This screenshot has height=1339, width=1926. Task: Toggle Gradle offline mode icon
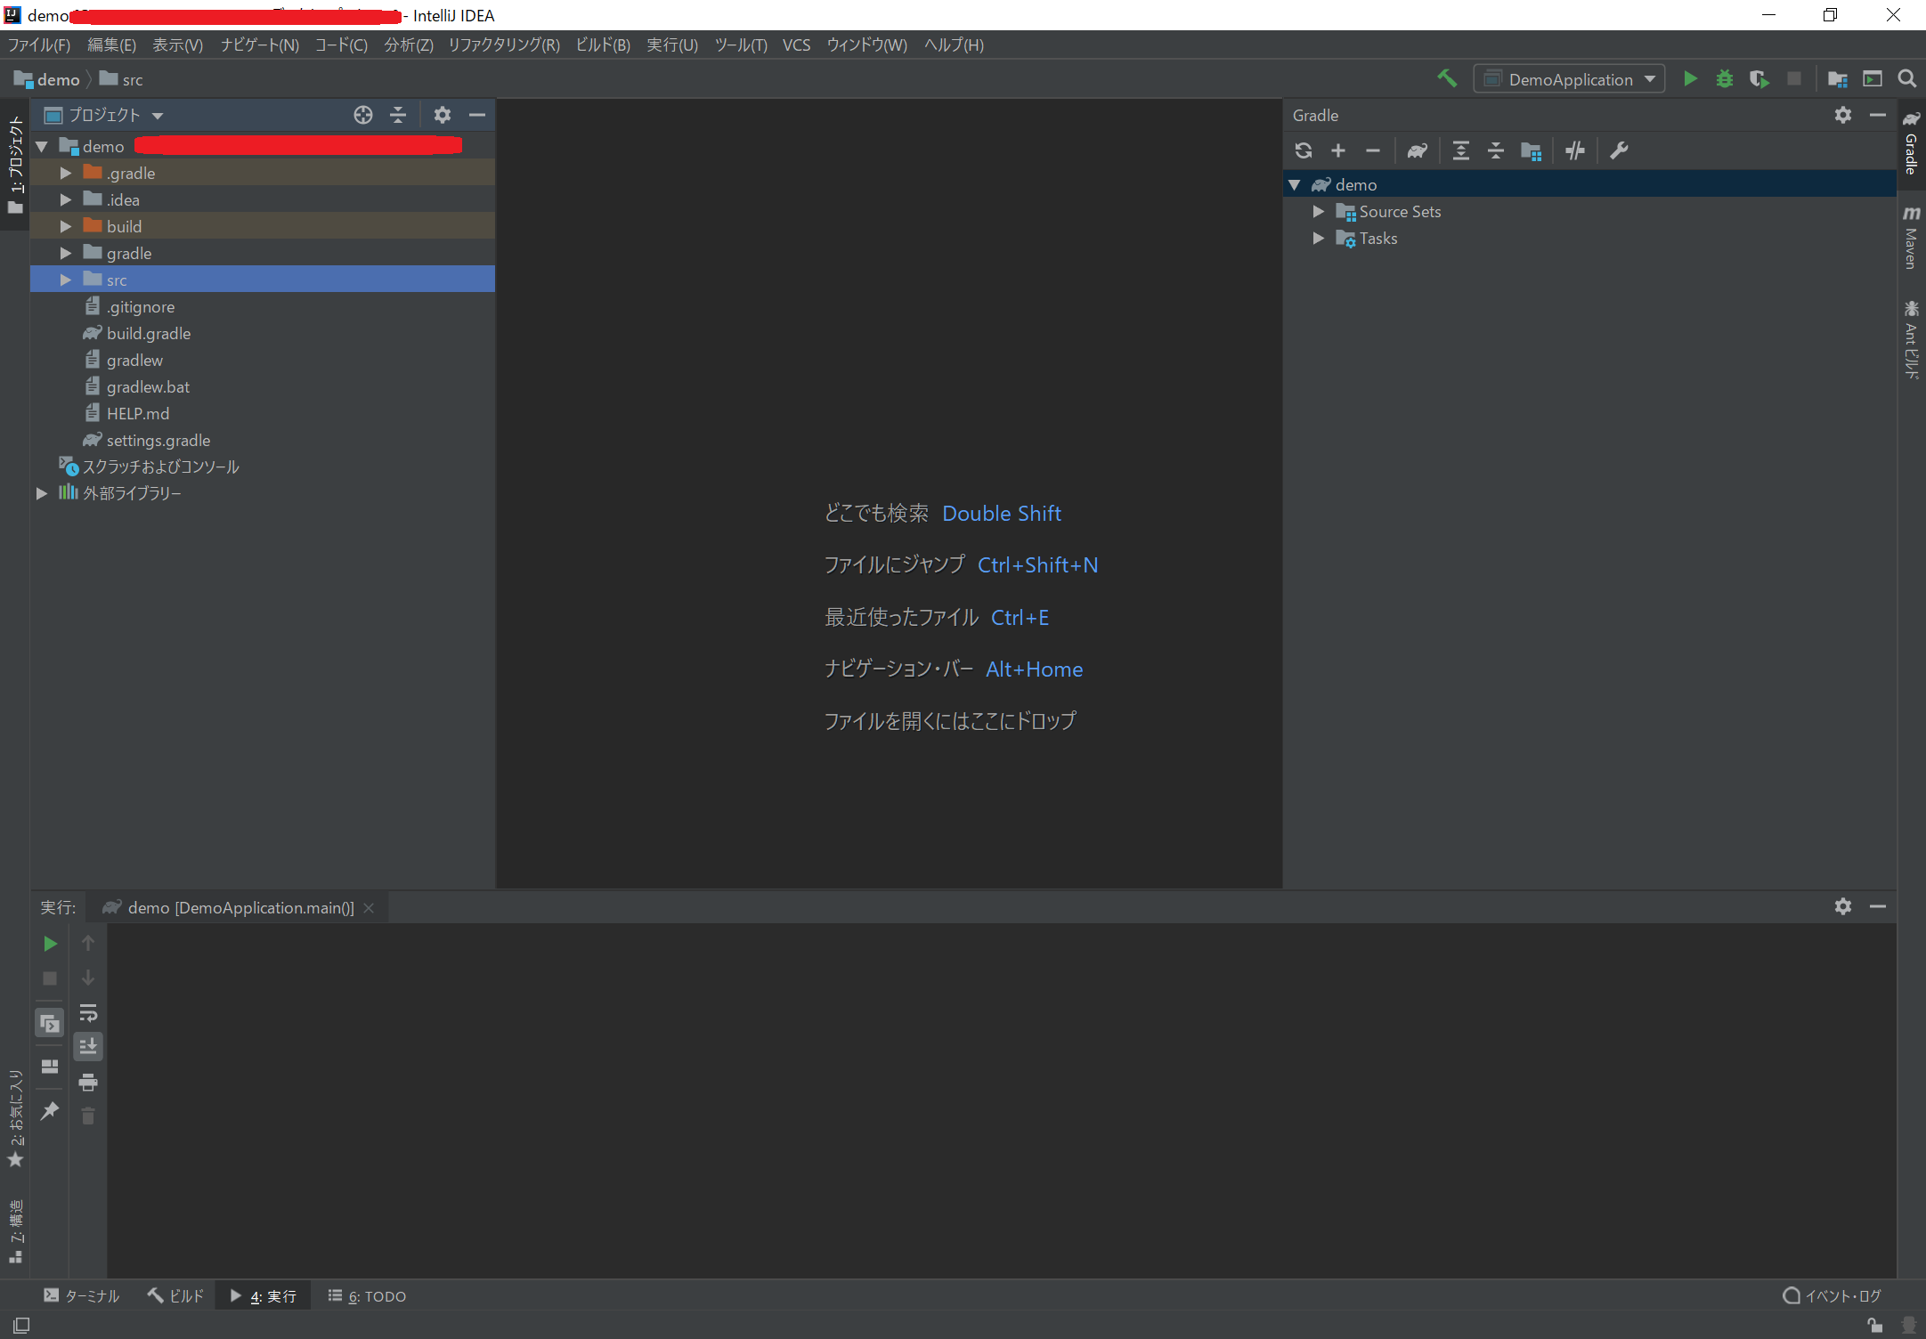tap(1574, 150)
